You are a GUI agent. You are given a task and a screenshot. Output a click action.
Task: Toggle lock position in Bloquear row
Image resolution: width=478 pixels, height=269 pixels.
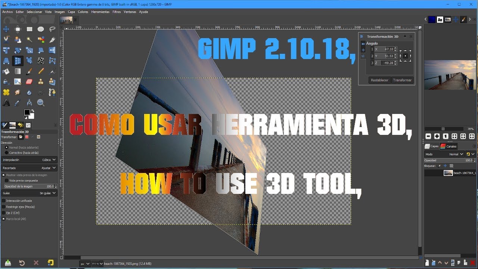[x=445, y=166]
